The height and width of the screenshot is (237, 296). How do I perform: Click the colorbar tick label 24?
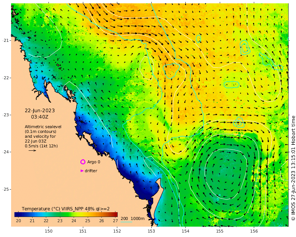[x=74, y=221]
